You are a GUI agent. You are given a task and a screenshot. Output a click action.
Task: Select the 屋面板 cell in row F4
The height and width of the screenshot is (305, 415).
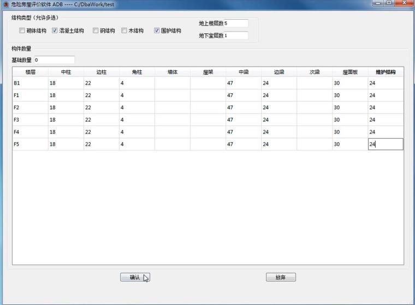[x=349, y=132]
